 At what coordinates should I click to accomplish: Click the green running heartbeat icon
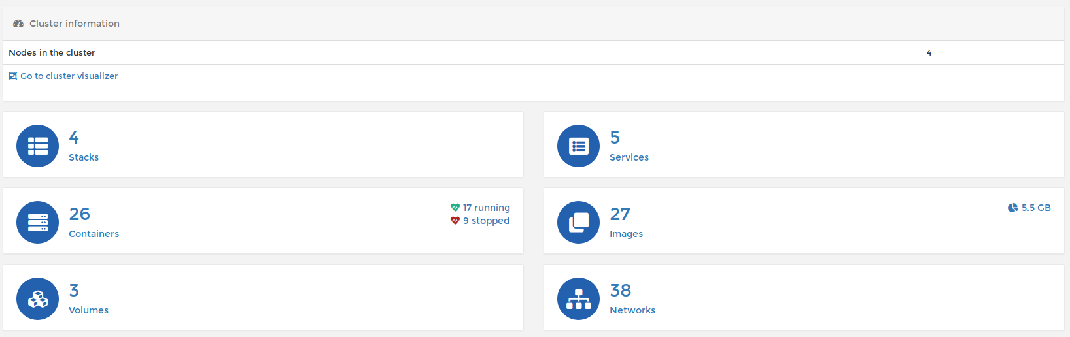[x=455, y=208]
